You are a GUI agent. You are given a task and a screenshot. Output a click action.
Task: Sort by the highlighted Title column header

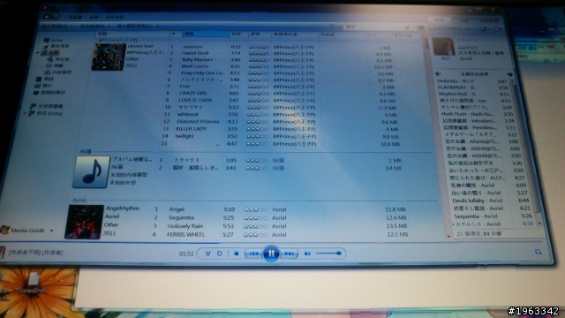[206, 34]
